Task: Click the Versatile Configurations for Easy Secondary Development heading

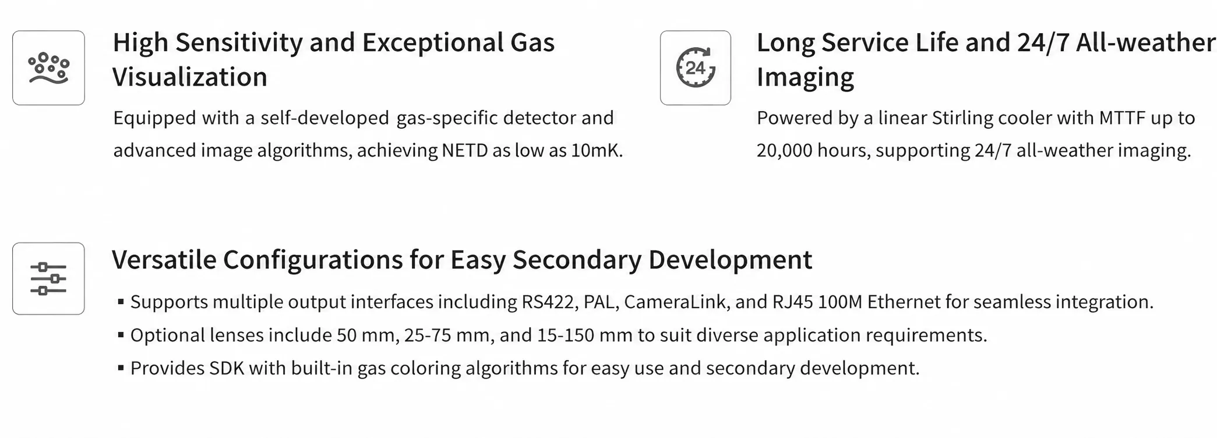Action: tap(462, 259)
